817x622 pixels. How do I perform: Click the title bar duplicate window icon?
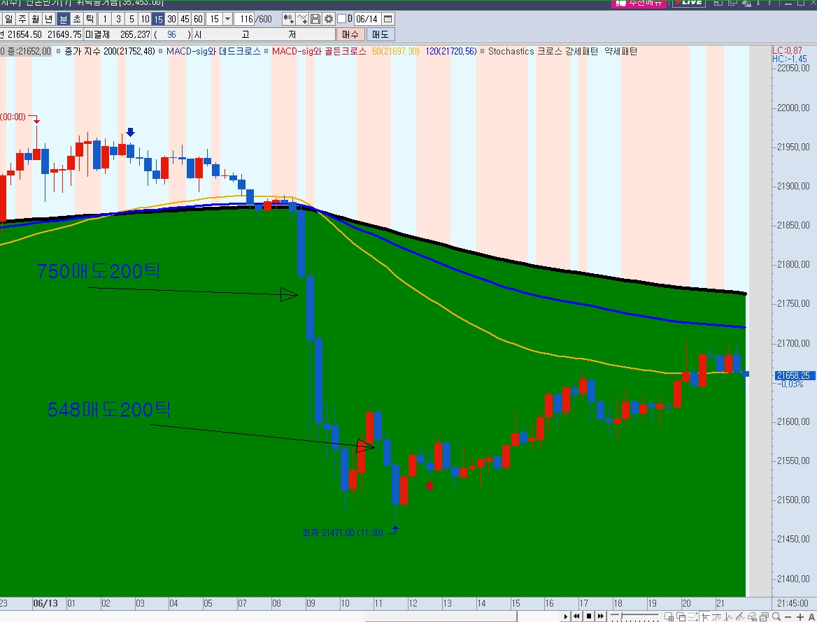[x=732, y=3]
